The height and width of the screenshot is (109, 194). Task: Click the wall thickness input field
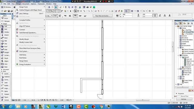point(147,15)
